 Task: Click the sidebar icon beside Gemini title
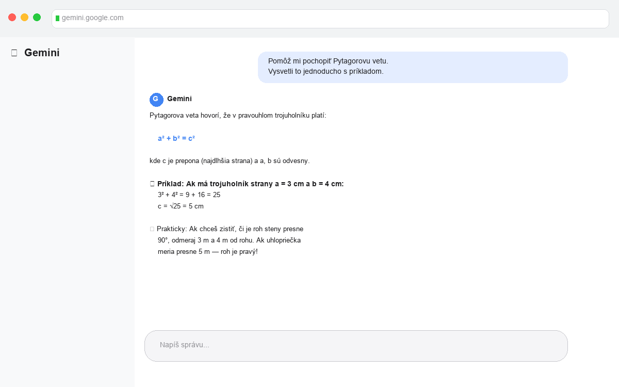coord(14,53)
